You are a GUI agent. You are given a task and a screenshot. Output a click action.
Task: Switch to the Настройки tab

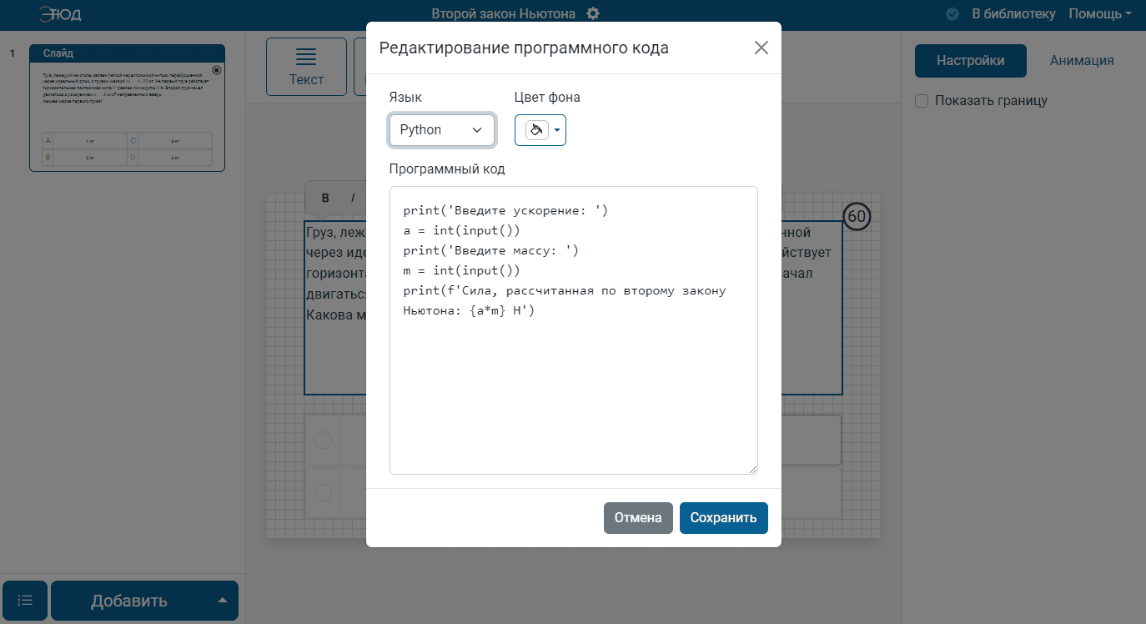(970, 61)
